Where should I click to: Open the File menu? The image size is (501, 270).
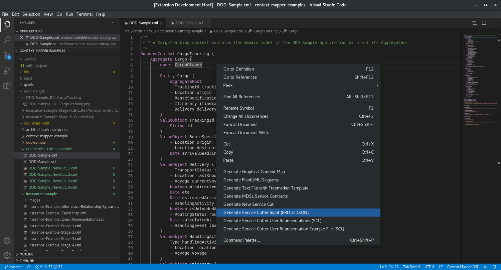(x=5, y=14)
